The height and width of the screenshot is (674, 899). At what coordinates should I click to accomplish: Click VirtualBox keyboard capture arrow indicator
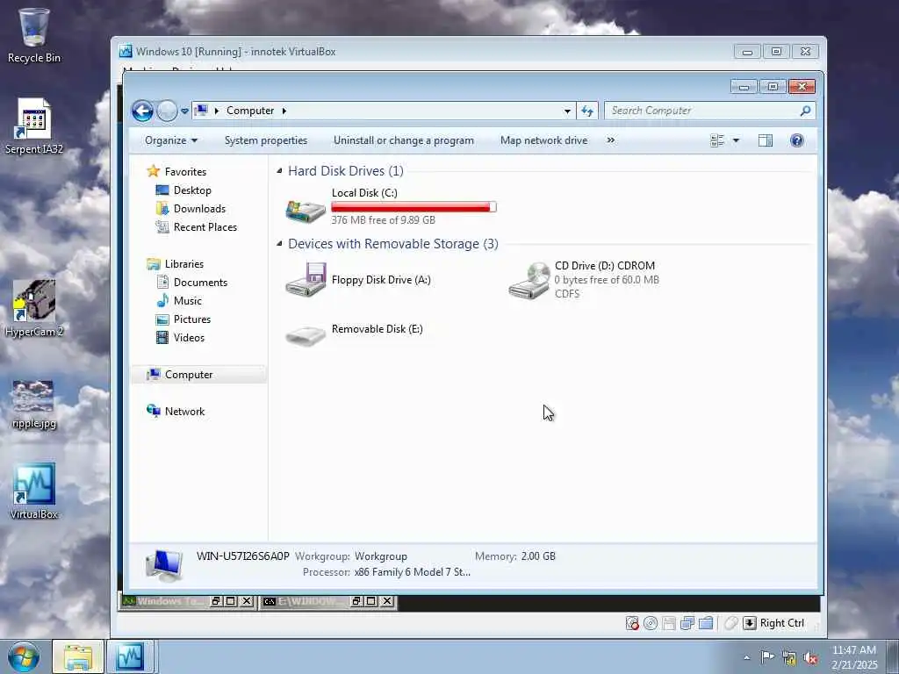point(750,623)
